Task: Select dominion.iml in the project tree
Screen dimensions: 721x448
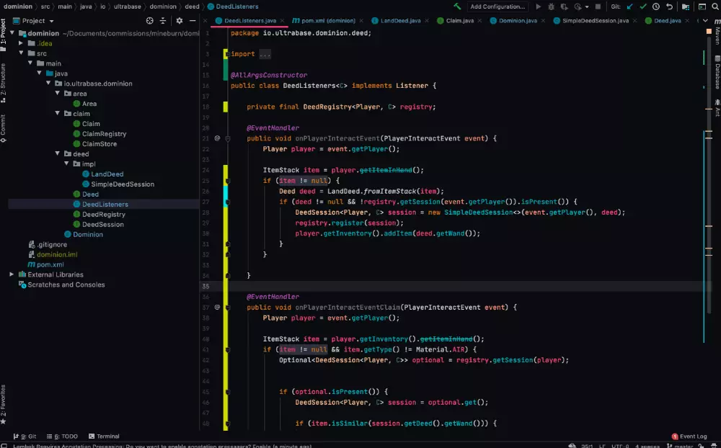Action: coord(57,254)
